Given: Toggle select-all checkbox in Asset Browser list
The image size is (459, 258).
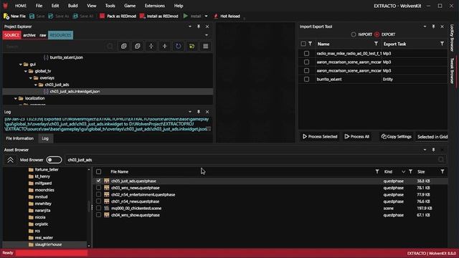Looking at the screenshot, I should pyautogui.click(x=99, y=172).
